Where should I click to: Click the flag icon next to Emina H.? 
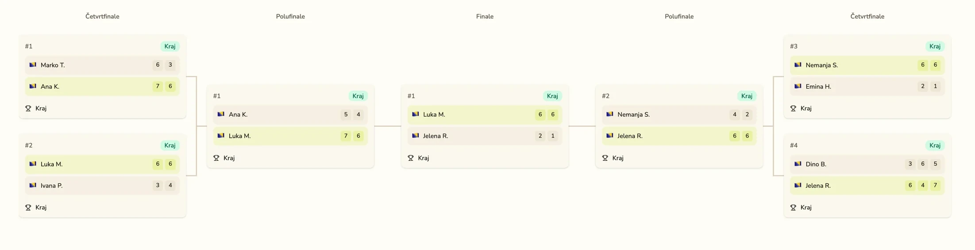pos(798,87)
